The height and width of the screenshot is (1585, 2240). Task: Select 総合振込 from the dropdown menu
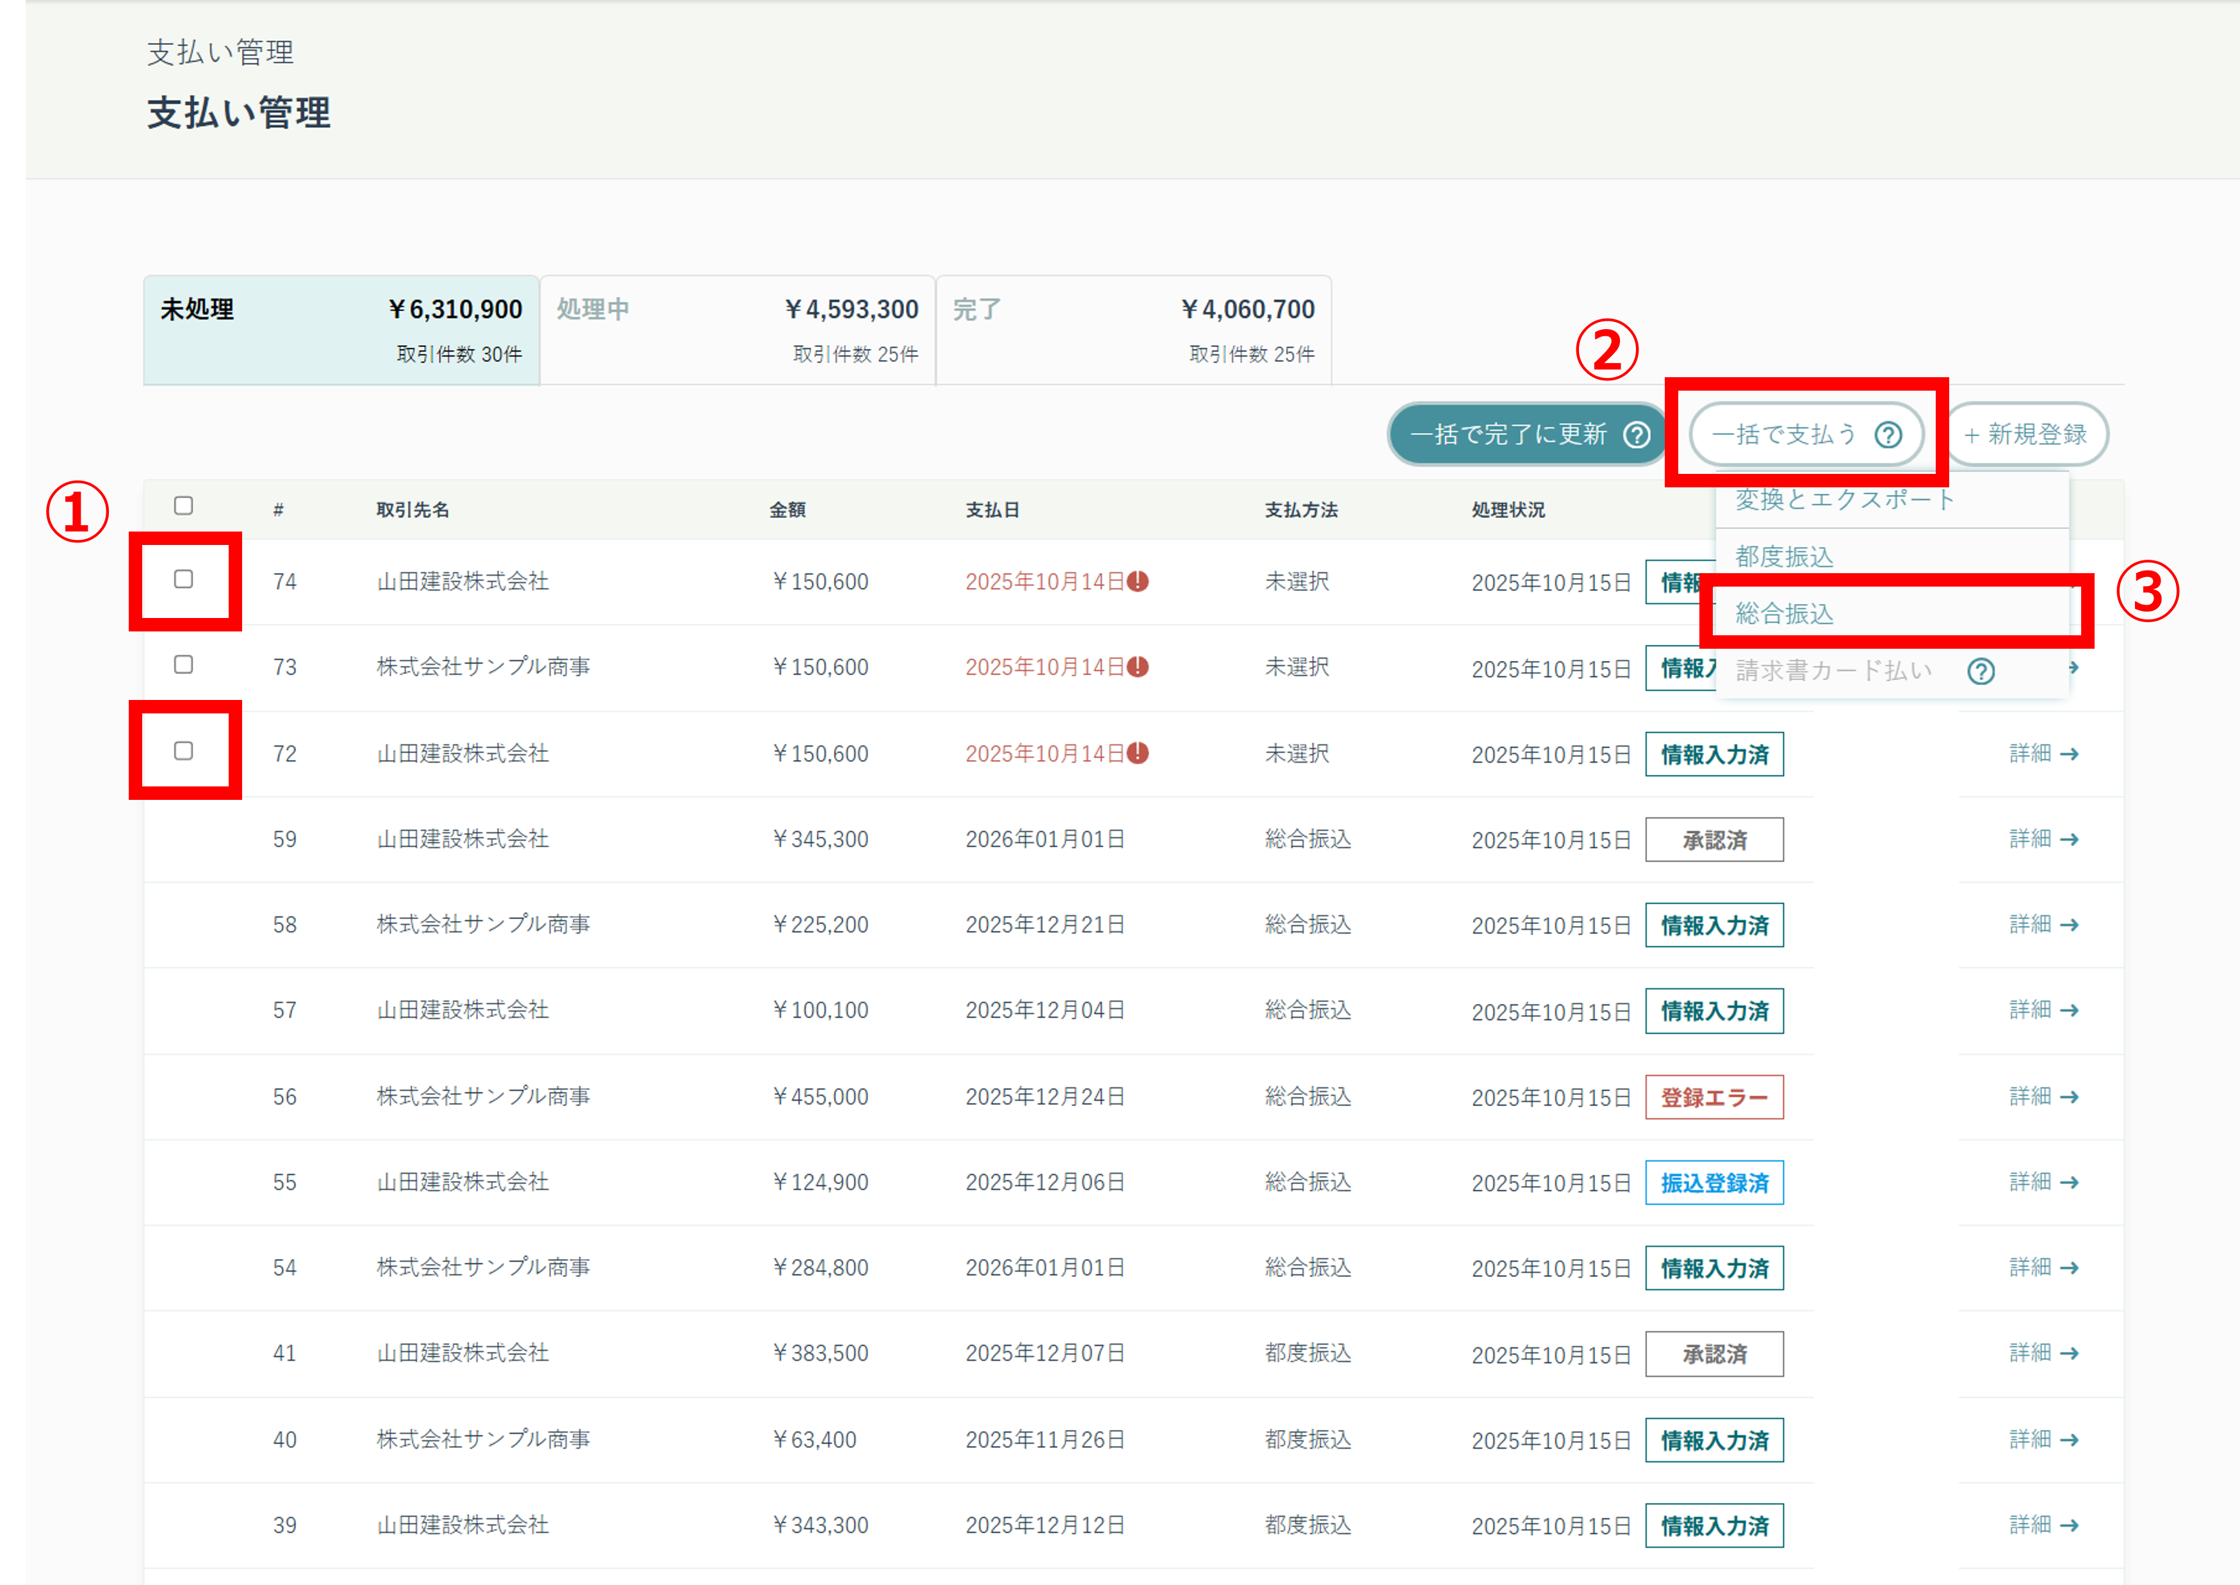pos(1892,614)
